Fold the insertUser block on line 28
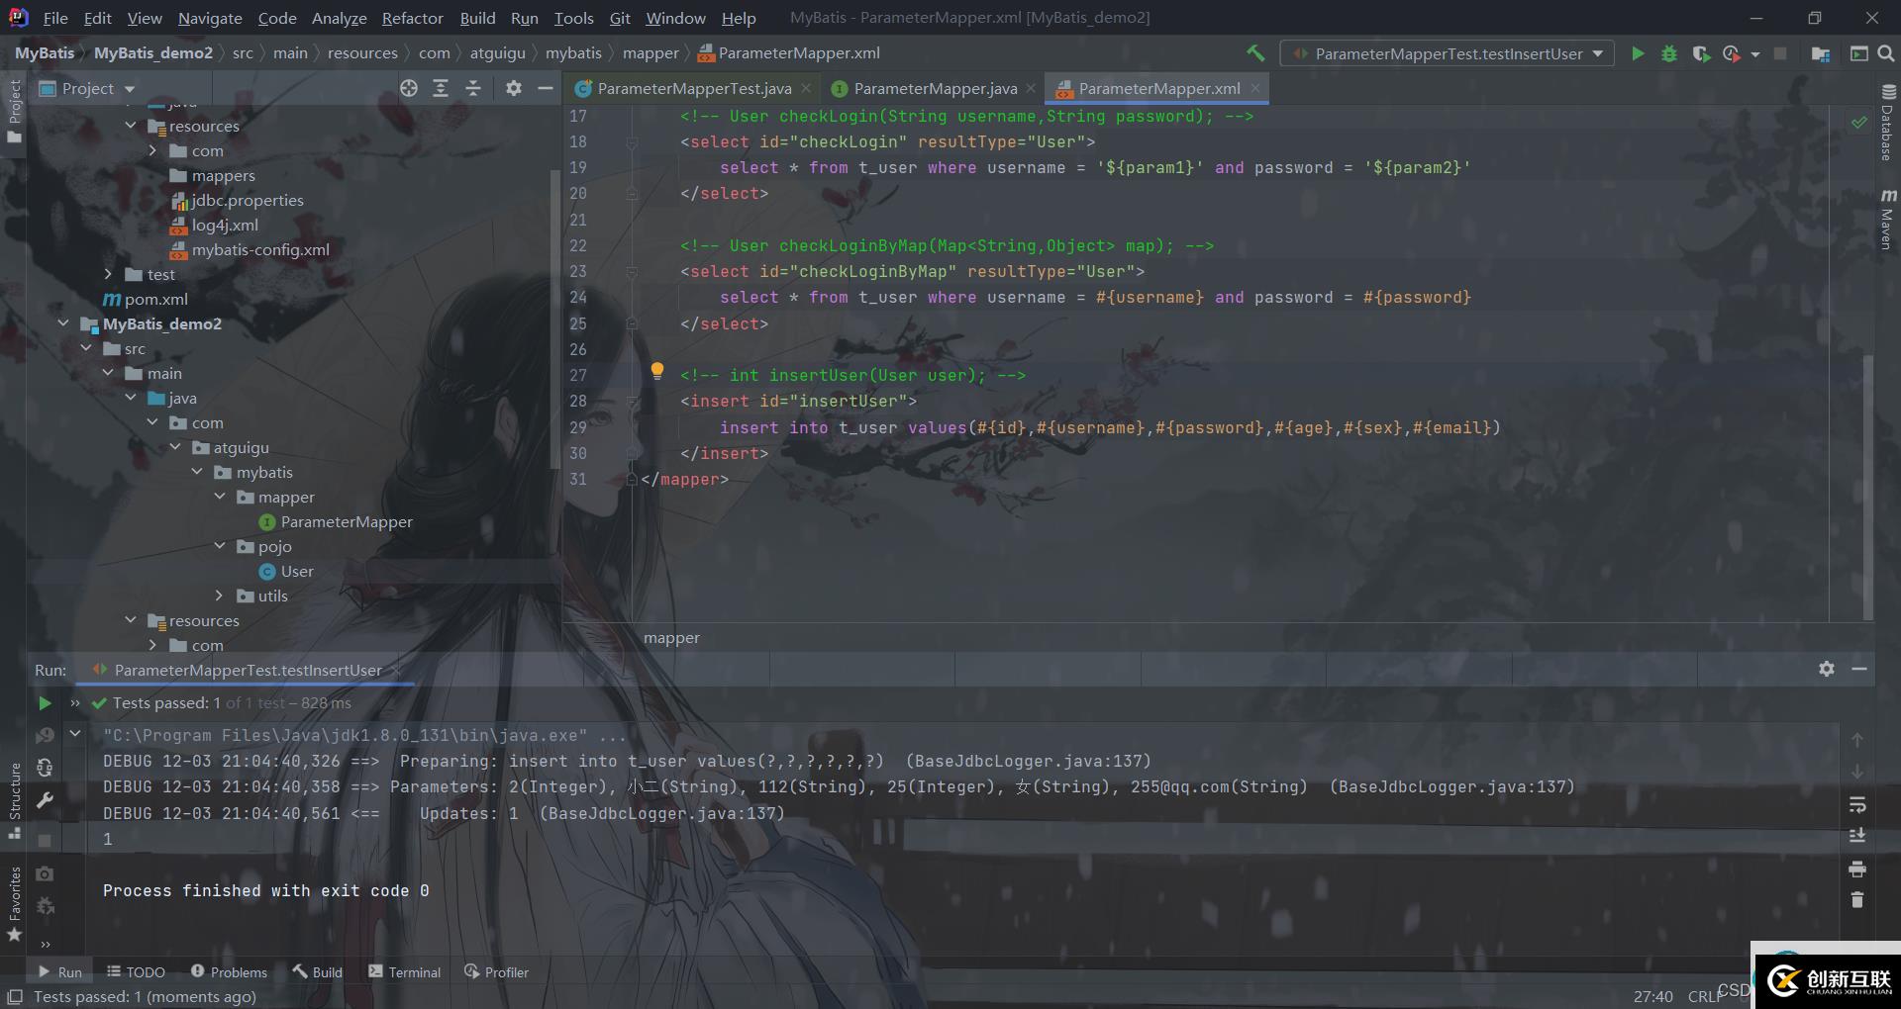The height and width of the screenshot is (1009, 1901). point(632,401)
